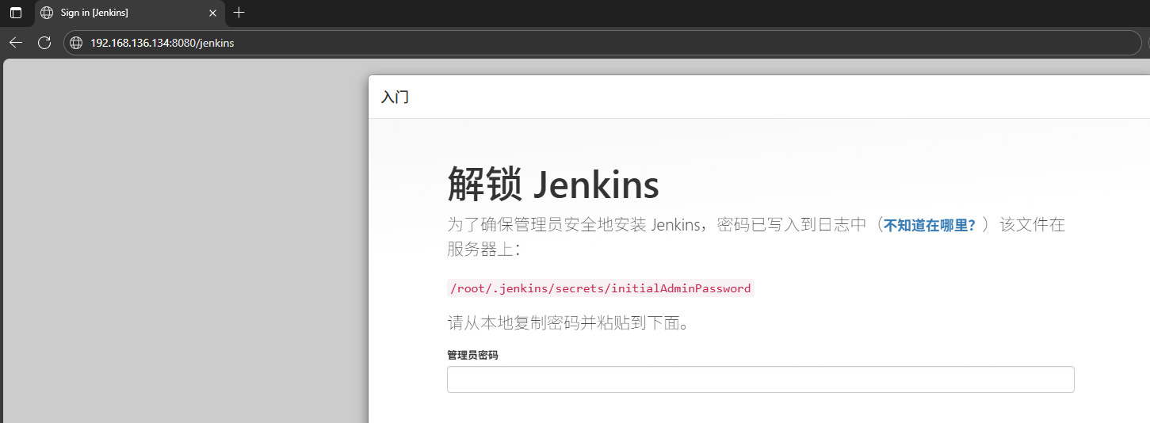Open a new tab with the plus icon

pyautogui.click(x=239, y=13)
